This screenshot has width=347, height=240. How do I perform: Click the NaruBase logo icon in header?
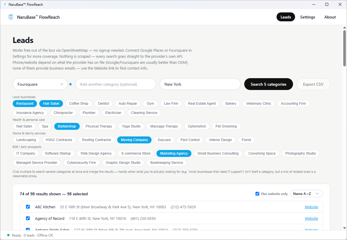click(11, 17)
